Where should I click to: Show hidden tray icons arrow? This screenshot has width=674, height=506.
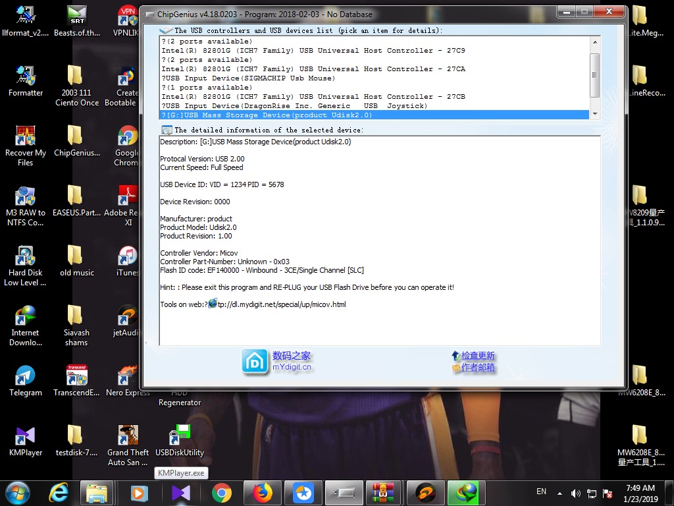[x=559, y=493]
